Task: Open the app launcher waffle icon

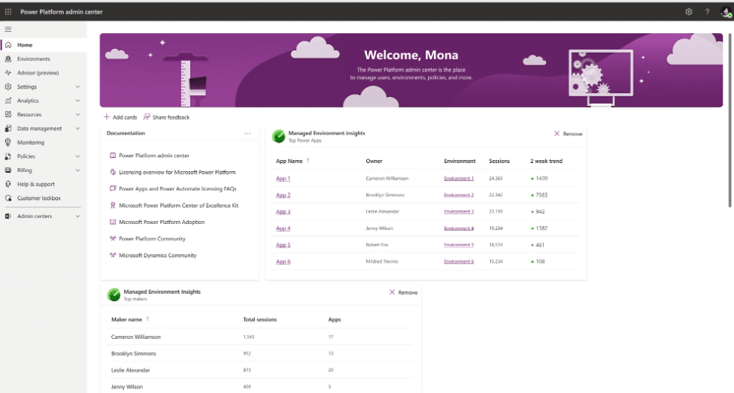Action: (8, 12)
